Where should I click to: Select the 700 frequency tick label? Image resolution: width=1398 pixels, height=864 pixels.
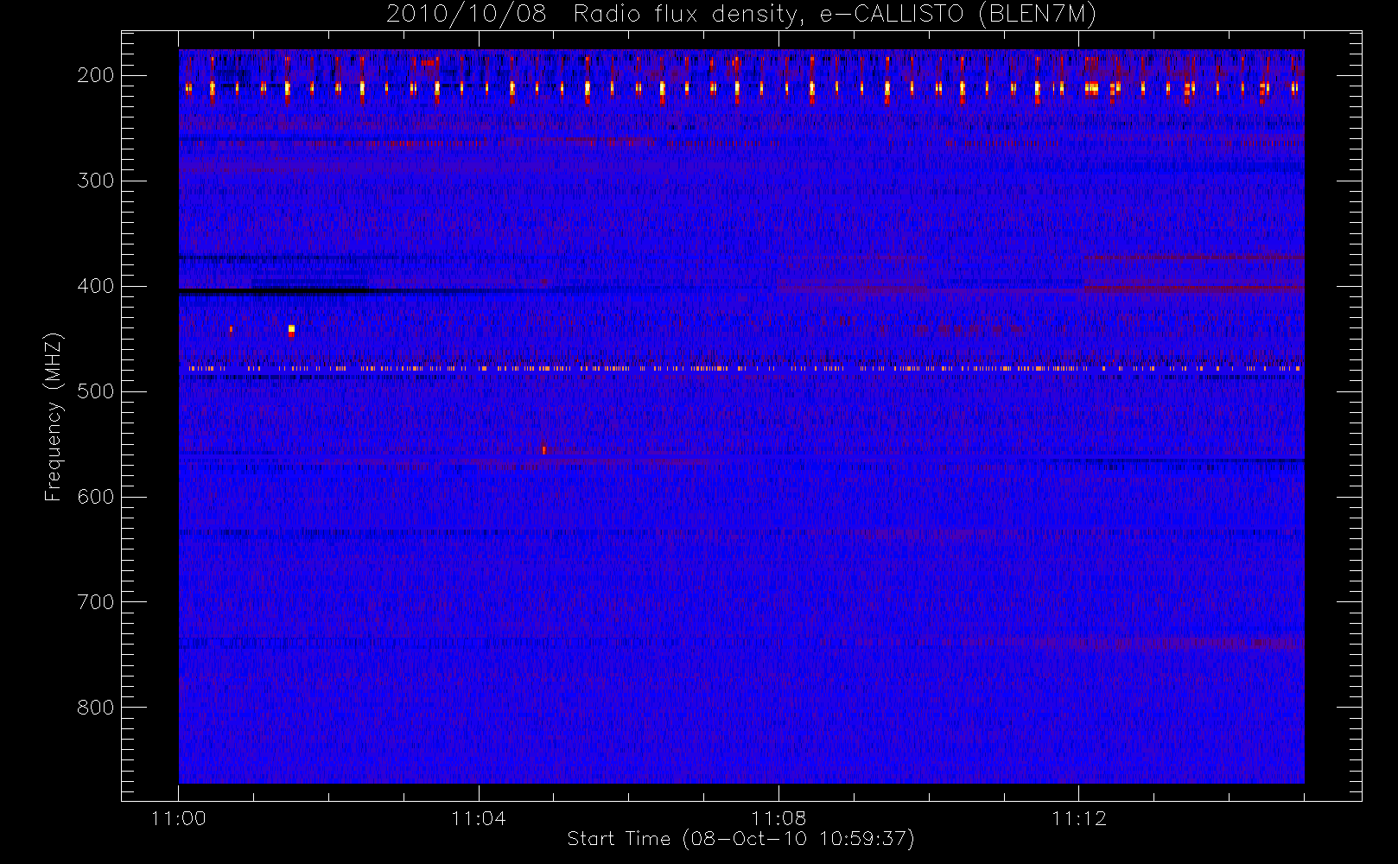pyautogui.click(x=96, y=602)
